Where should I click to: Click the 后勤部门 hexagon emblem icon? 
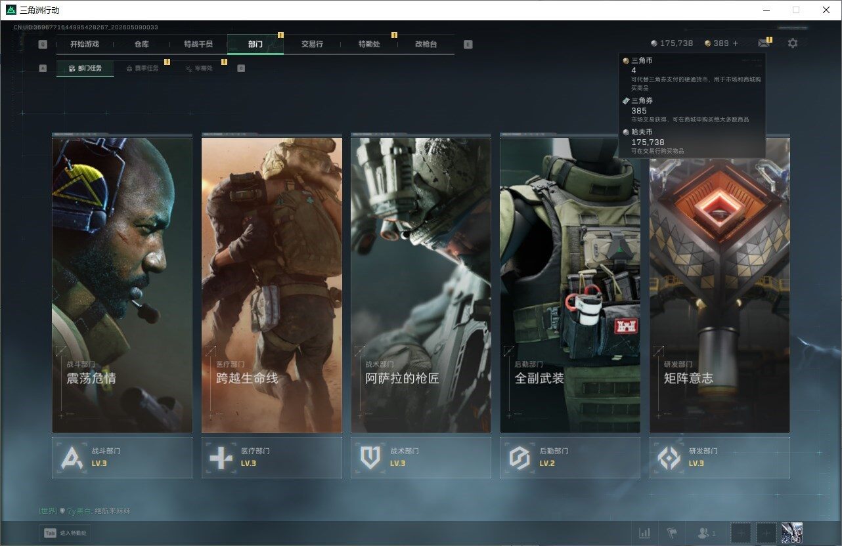click(x=520, y=457)
